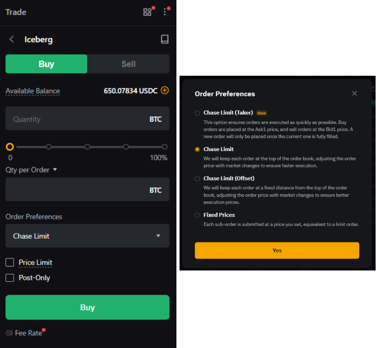The image size is (376, 348).
Task: Go back using the left arrow
Action: tap(12, 39)
